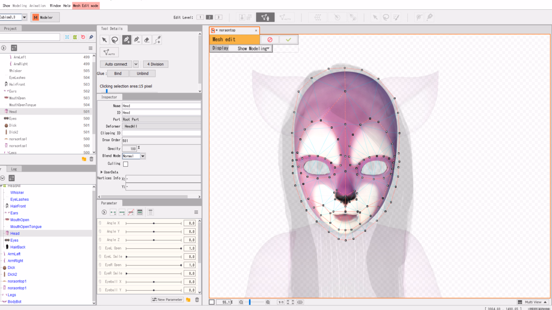Open the Project panel hamburger menu
This screenshot has height=310, width=552.
pyautogui.click(x=91, y=48)
